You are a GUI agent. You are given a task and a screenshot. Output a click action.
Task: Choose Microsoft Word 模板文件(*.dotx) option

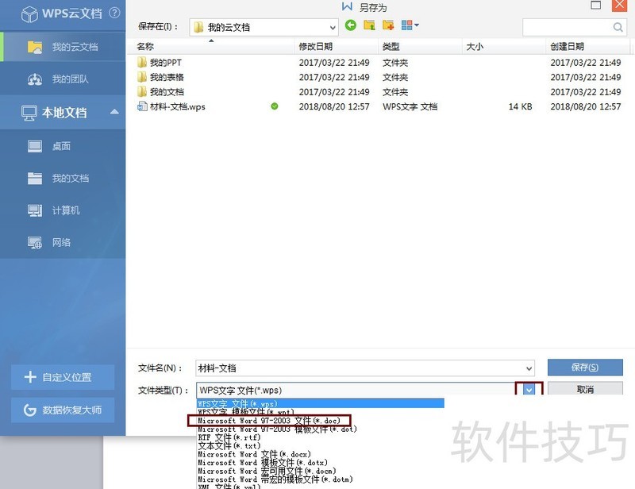click(262, 463)
